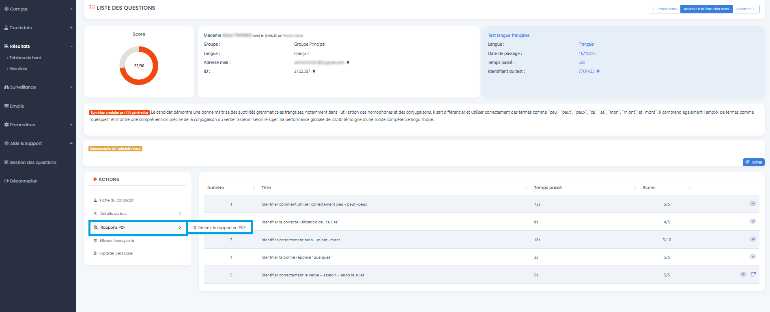This screenshot has width=770, height=312.
Task: Collapse the Résultats menu with minus sign
Action: pyautogui.click(x=71, y=46)
